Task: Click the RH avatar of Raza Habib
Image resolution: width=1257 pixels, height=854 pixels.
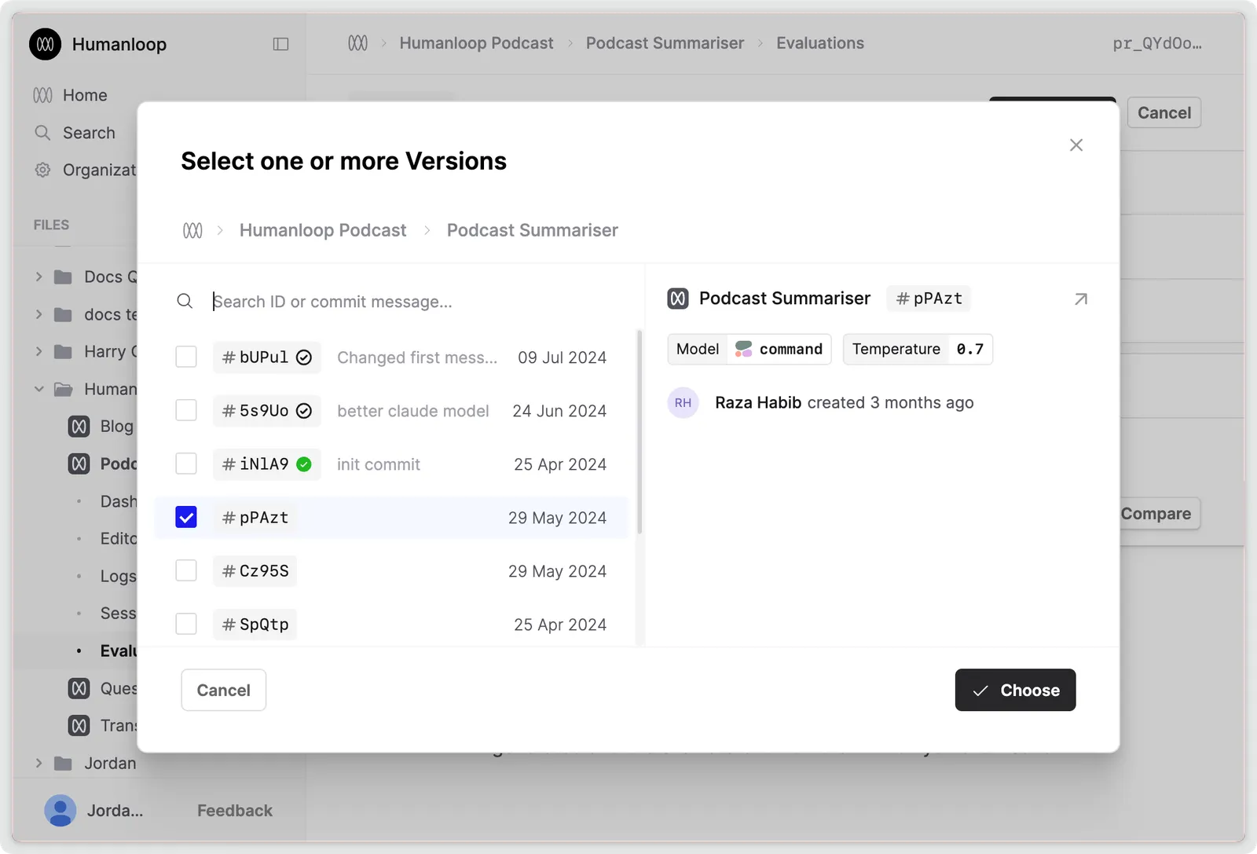Action: (x=683, y=402)
